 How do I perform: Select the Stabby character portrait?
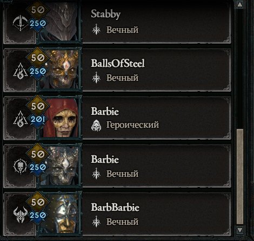coord(61,22)
